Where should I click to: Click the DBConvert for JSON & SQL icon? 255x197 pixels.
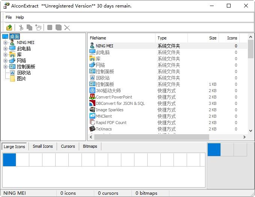pyautogui.click(x=92, y=103)
